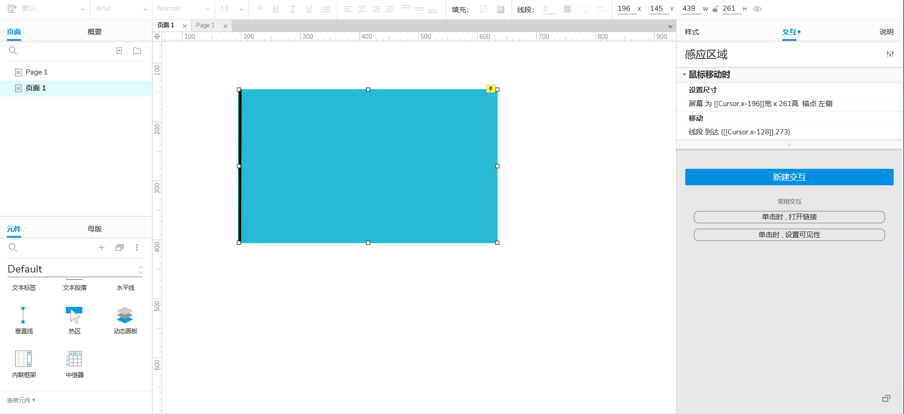
Task: Switch to the 概要 outline tab
Action: tap(94, 32)
